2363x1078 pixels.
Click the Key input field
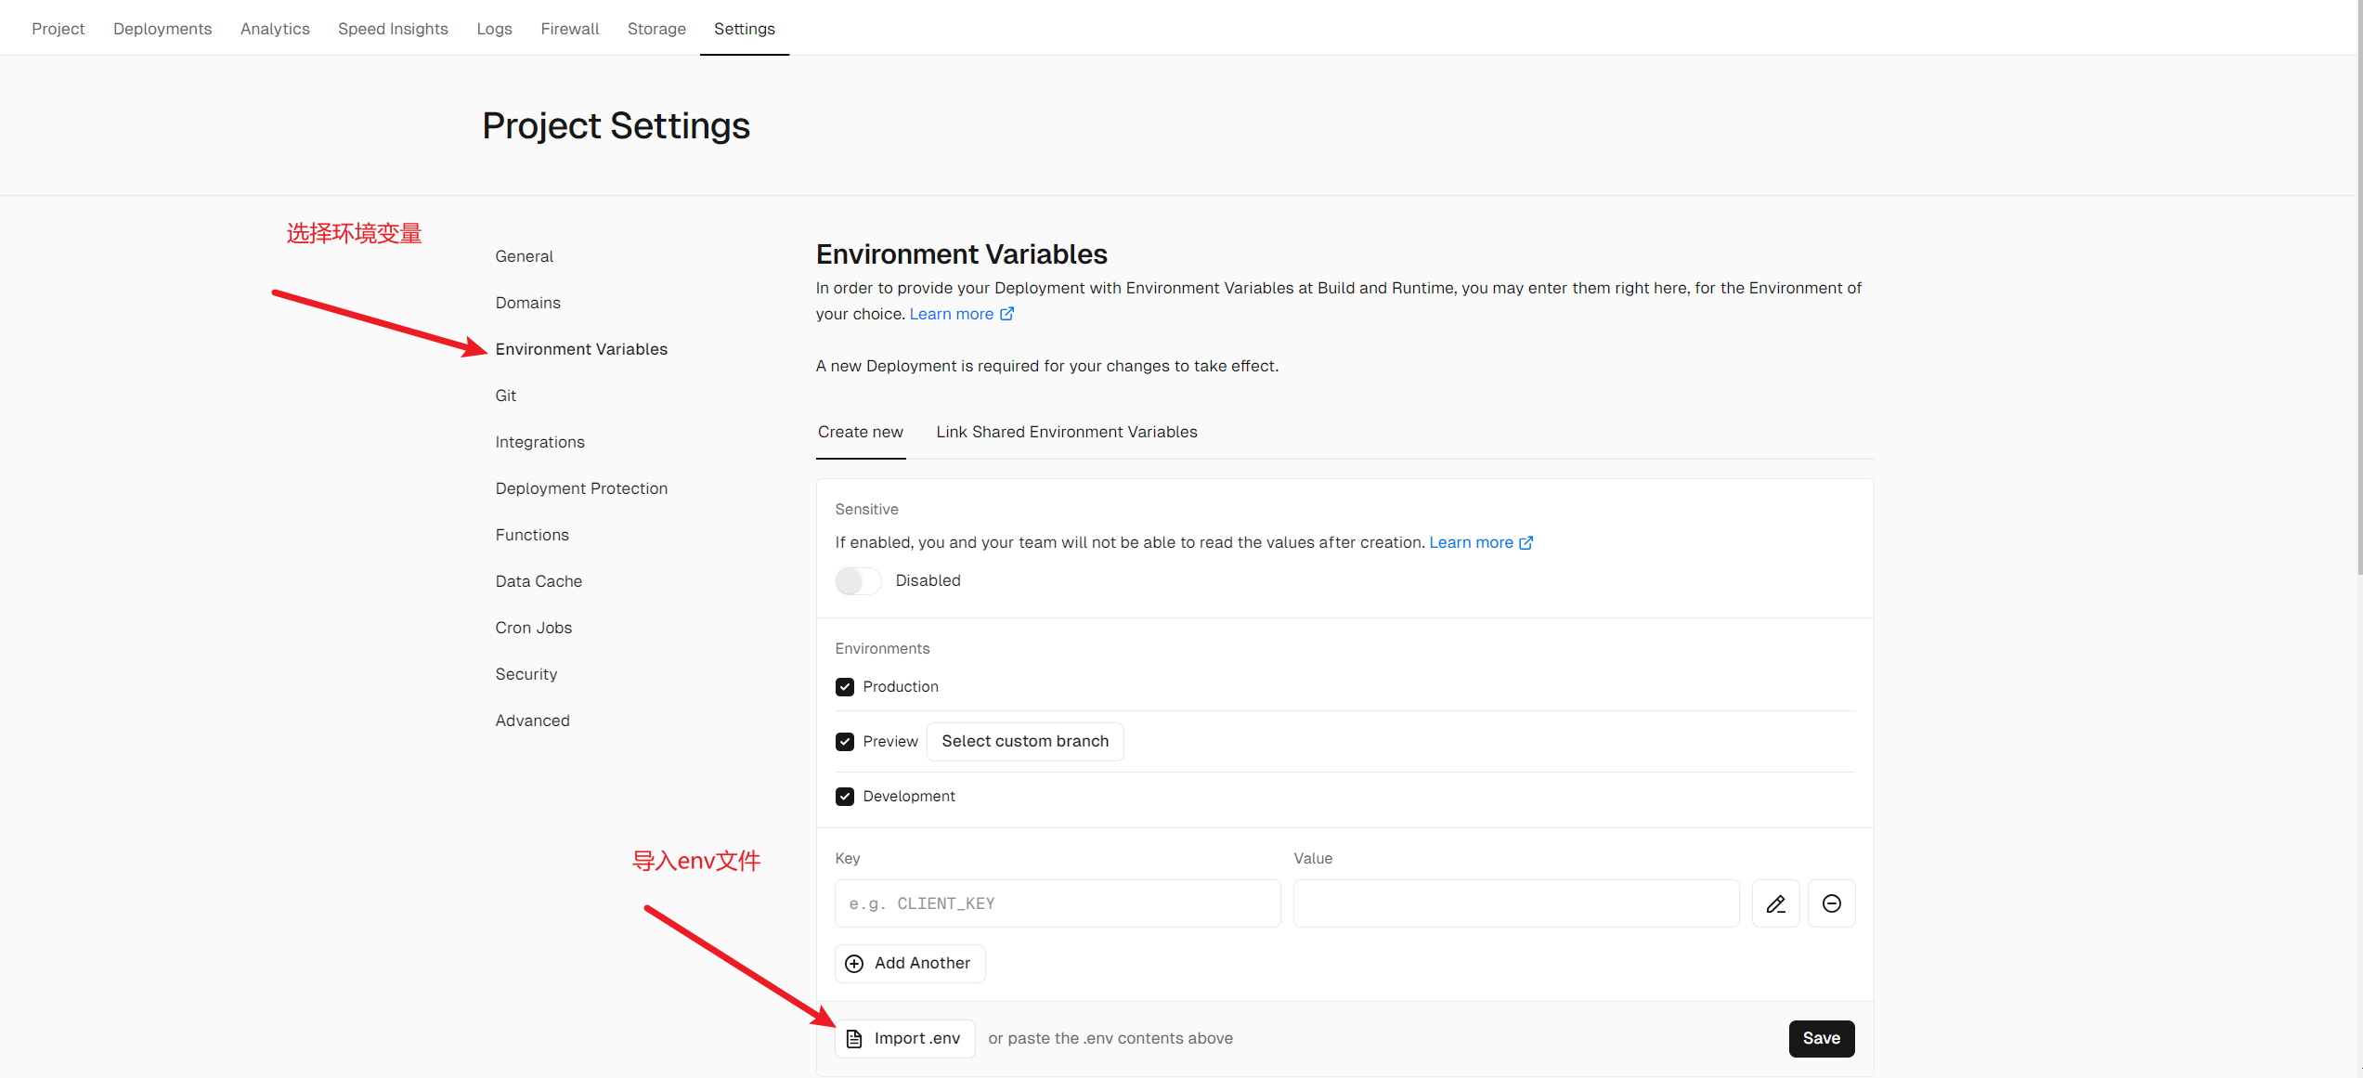(1057, 903)
